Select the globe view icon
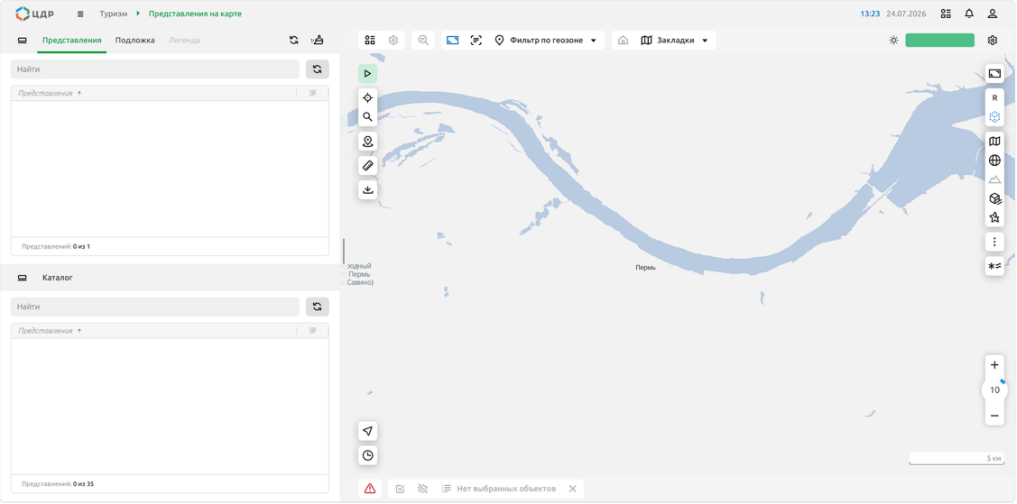The width and height of the screenshot is (1017, 504). (x=994, y=160)
